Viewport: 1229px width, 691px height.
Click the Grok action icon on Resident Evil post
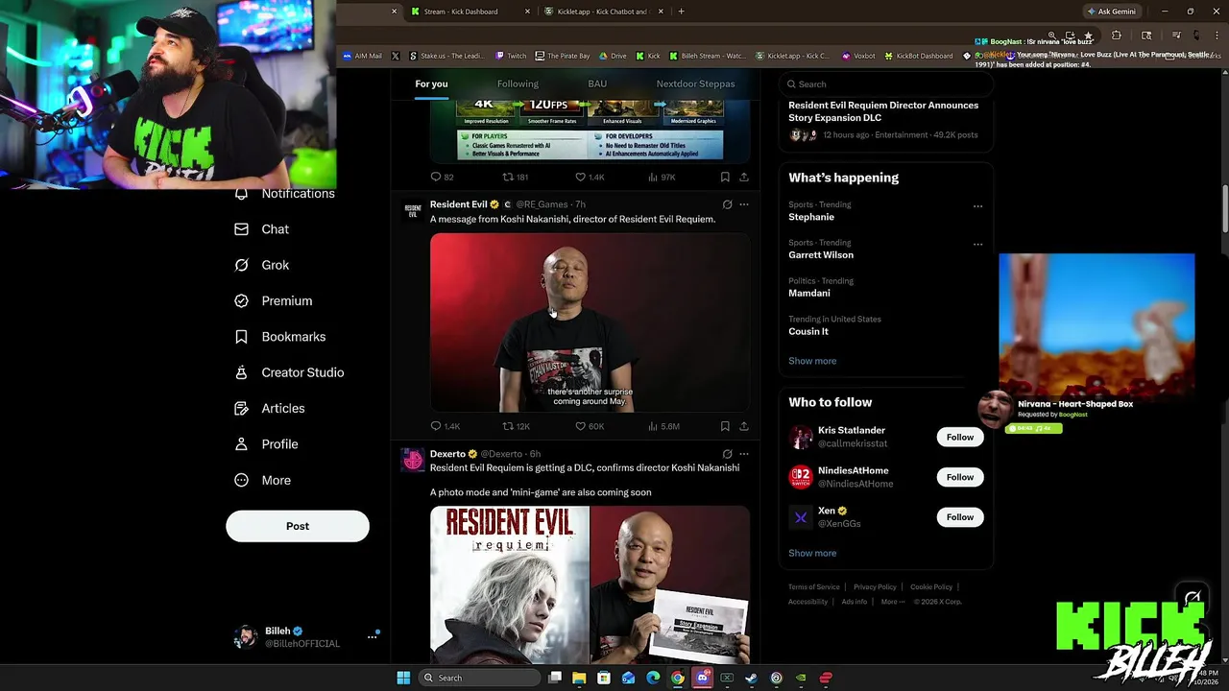[727, 204]
